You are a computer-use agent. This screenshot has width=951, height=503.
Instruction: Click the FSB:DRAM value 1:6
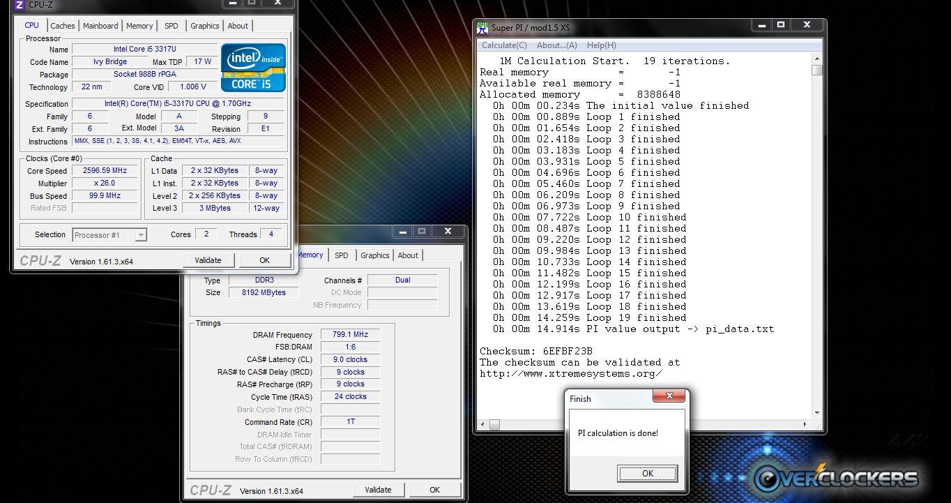coord(350,347)
